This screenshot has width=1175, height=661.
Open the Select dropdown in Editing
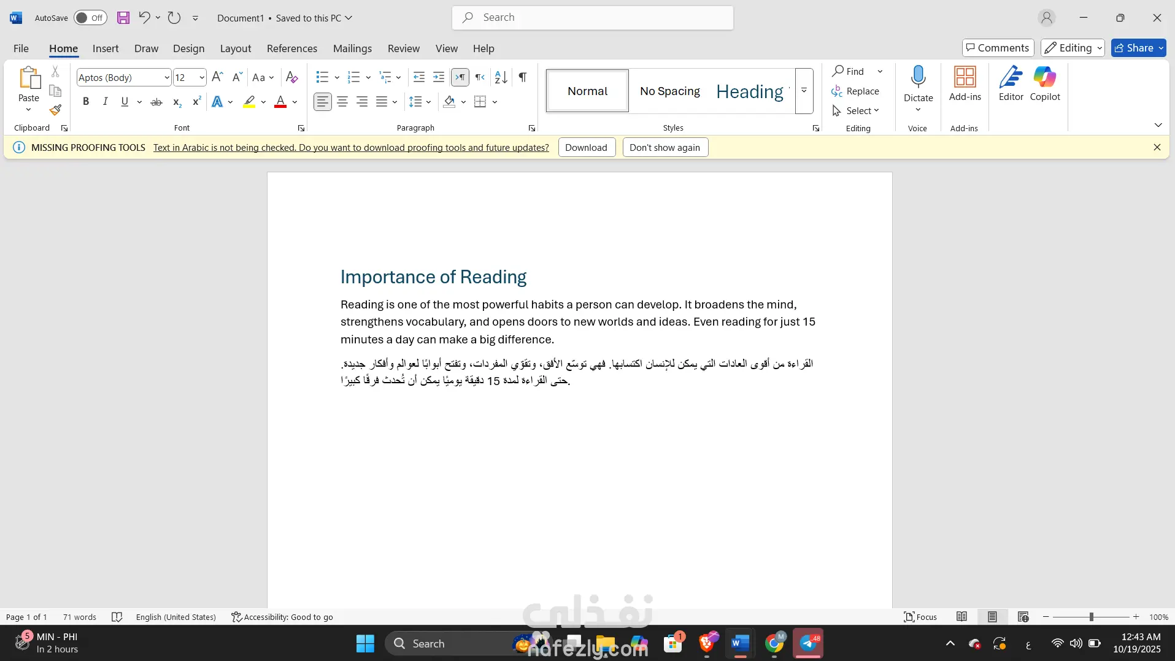tap(856, 110)
